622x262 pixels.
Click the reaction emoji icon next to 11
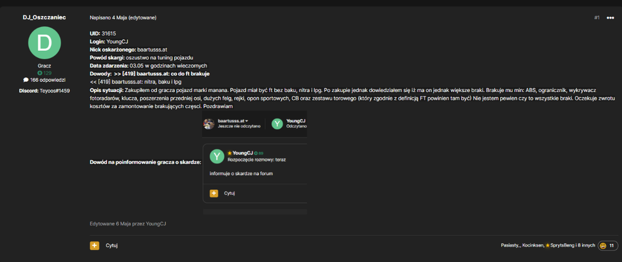pyautogui.click(x=603, y=245)
